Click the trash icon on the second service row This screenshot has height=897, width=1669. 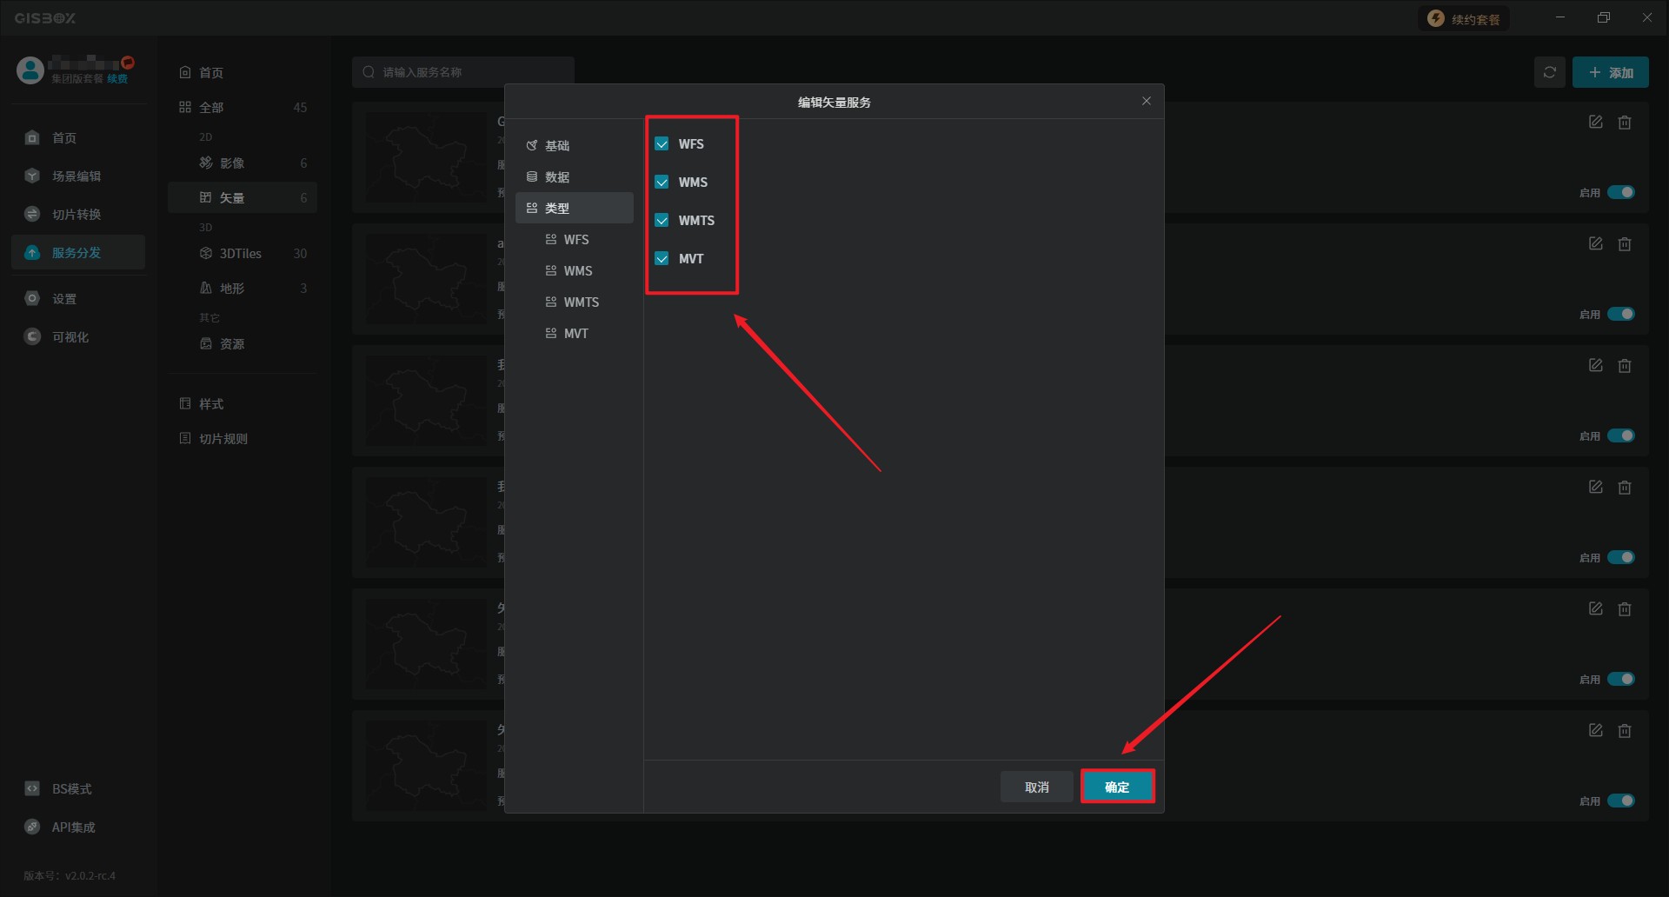coord(1624,244)
